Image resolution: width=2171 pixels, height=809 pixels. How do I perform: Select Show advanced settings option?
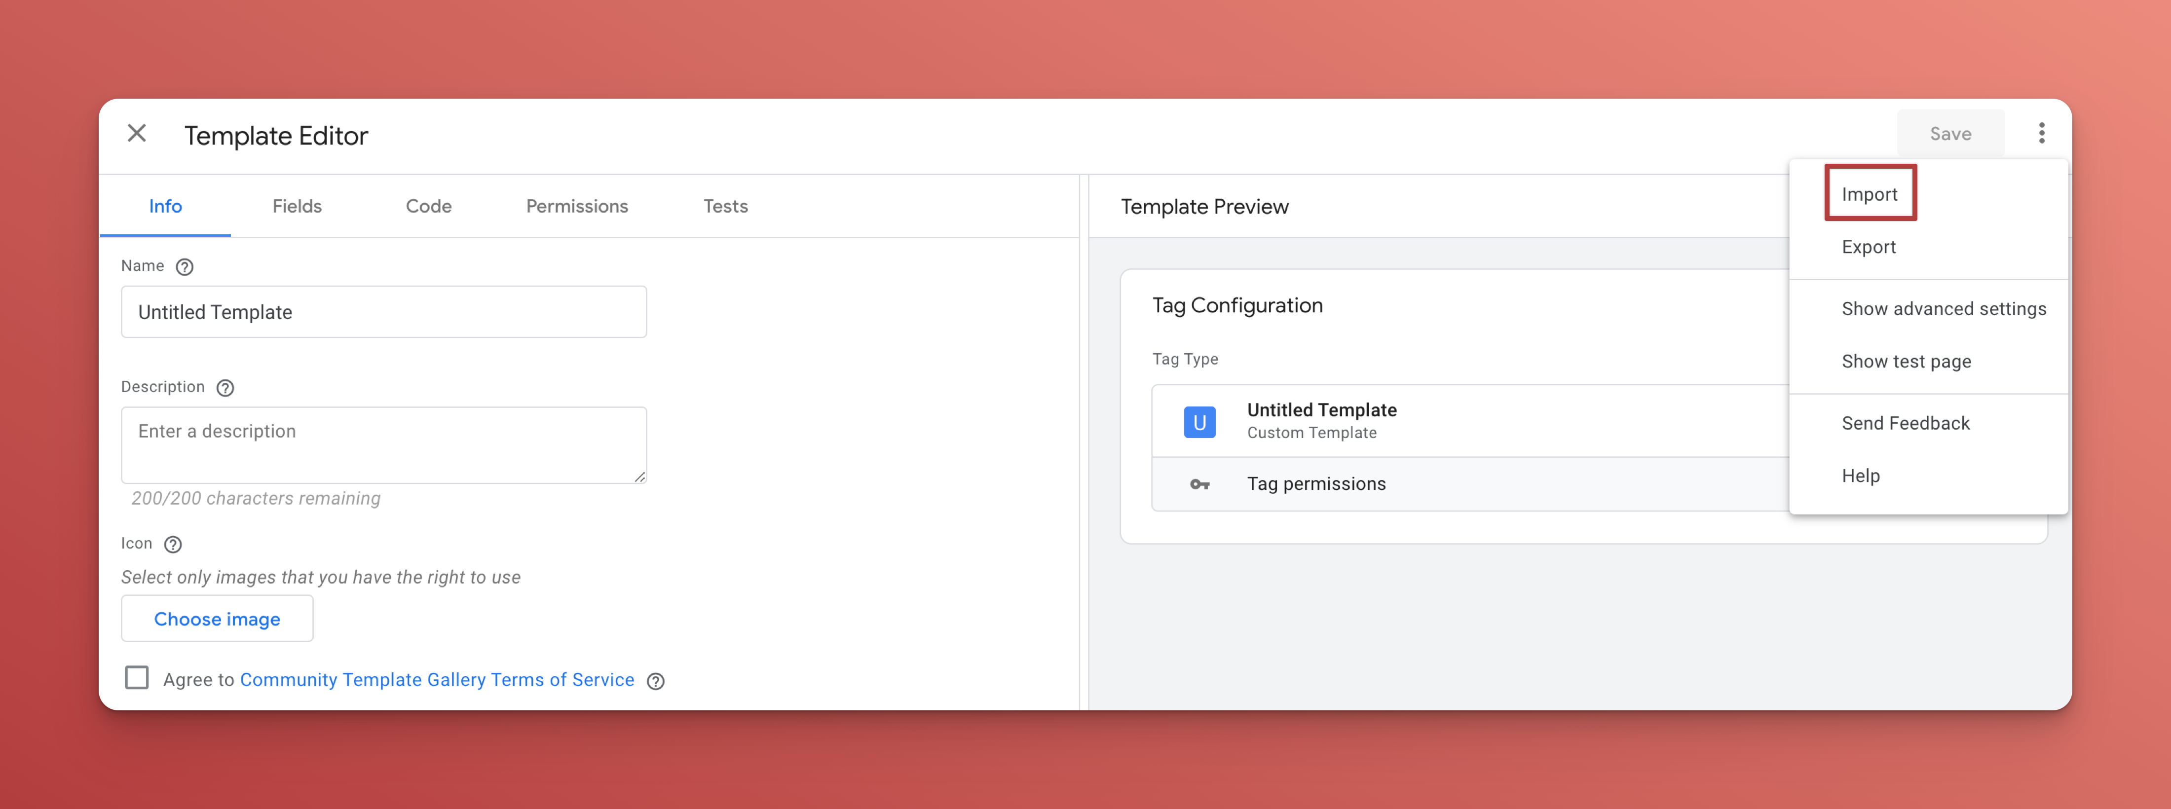pos(1943,309)
